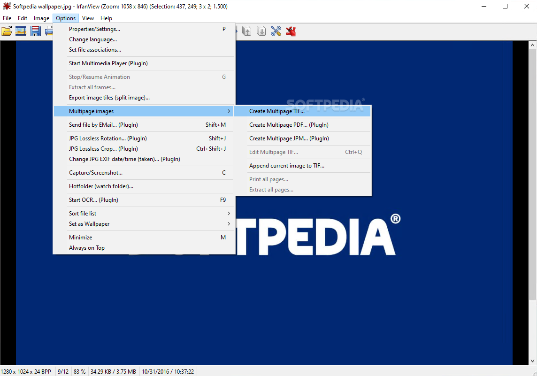Toggle Always on Top
The height and width of the screenshot is (376, 537).
click(144, 247)
